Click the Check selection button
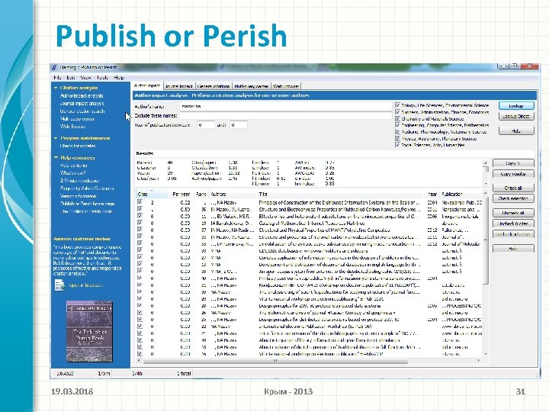 click(x=513, y=198)
